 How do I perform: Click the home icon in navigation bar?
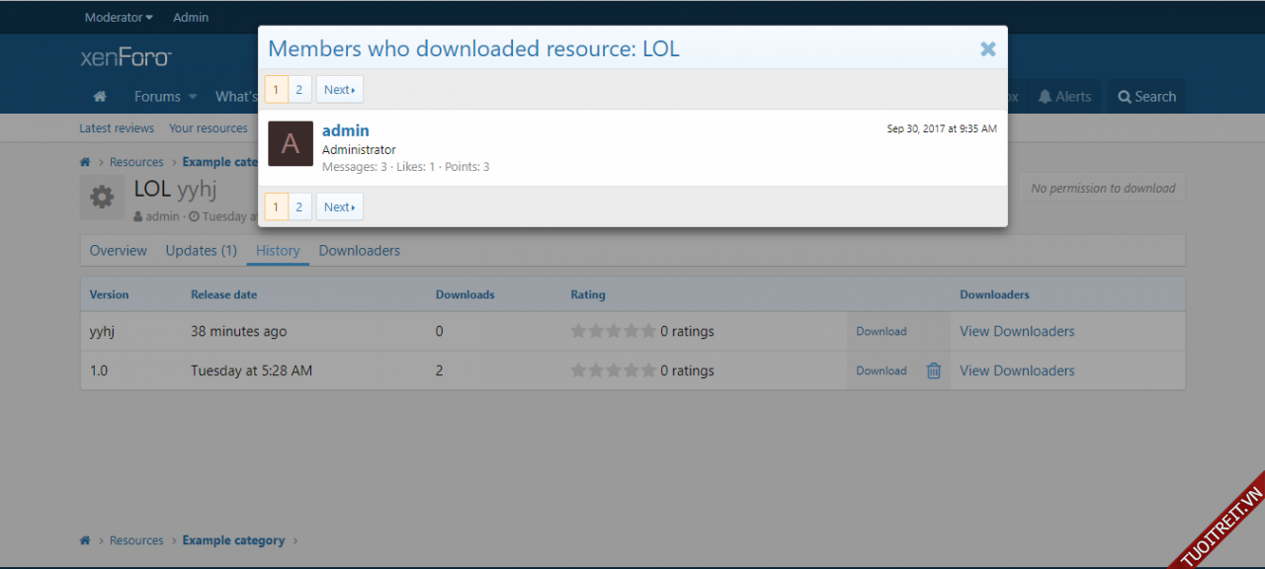pyautogui.click(x=100, y=97)
